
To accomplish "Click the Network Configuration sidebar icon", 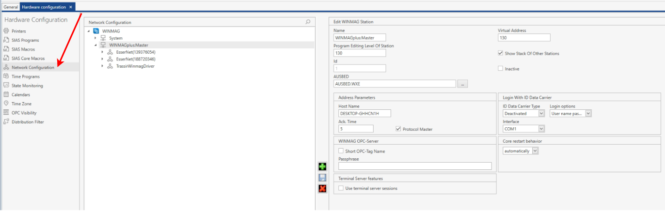I will tap(6, 67).
